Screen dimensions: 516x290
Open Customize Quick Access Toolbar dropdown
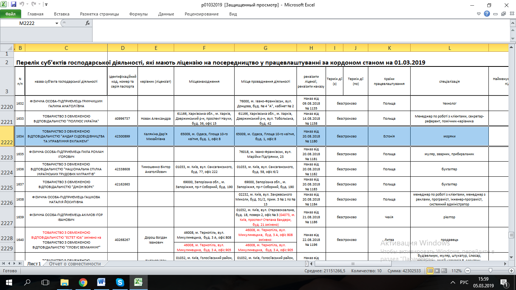click(x=46, y=5)
